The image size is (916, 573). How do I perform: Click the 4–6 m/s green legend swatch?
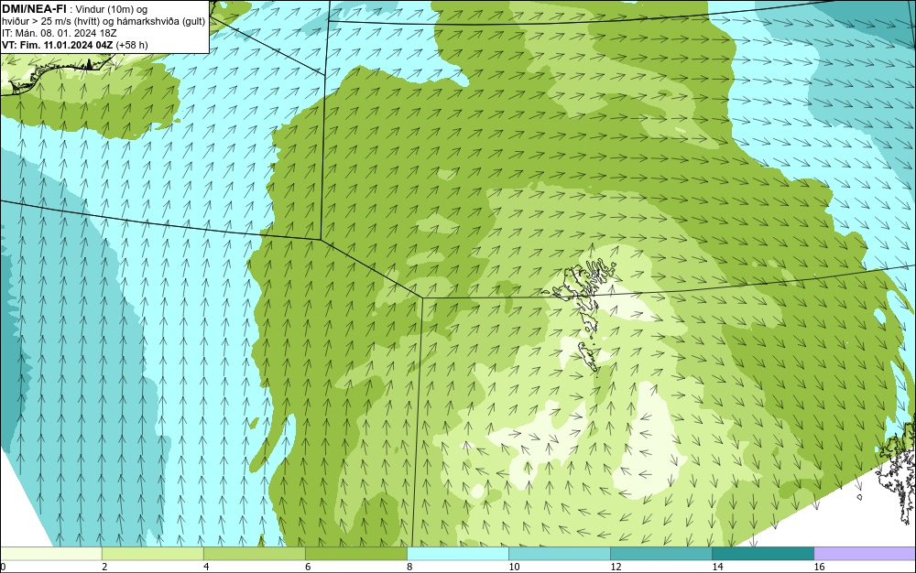pos(255,553)
